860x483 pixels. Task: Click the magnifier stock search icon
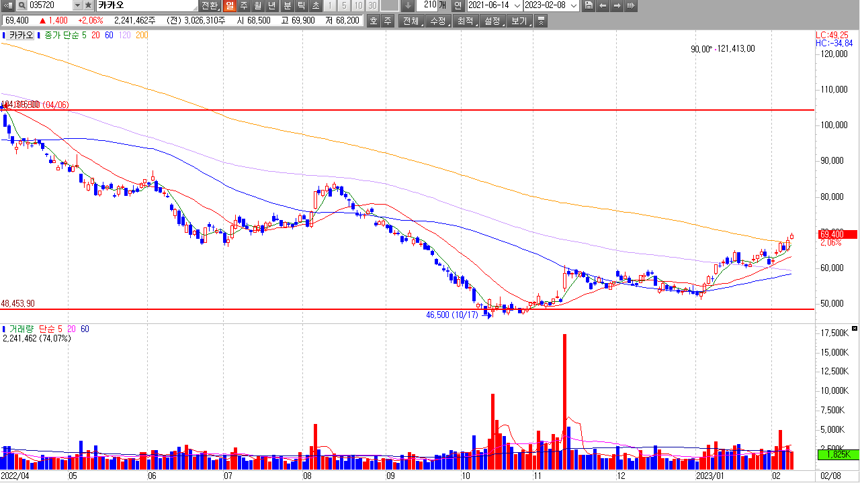(20, 5)
